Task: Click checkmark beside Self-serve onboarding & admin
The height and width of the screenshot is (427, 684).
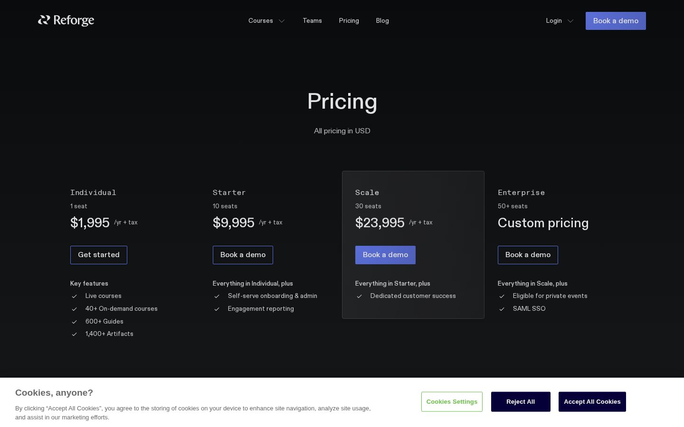Action: [217, 296]
